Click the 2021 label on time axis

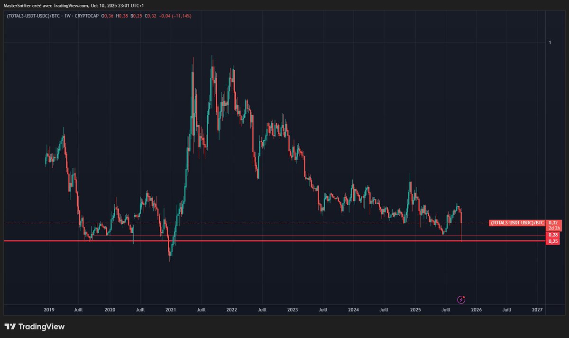click(x=171, y=309)
